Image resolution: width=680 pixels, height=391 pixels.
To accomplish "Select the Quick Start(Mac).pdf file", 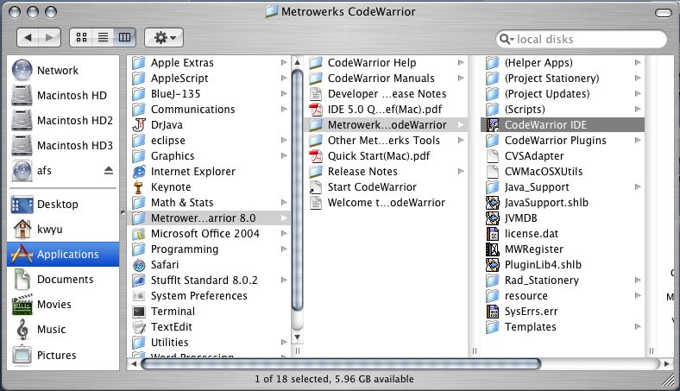I will pyautogui.click(x=386, y=155).
